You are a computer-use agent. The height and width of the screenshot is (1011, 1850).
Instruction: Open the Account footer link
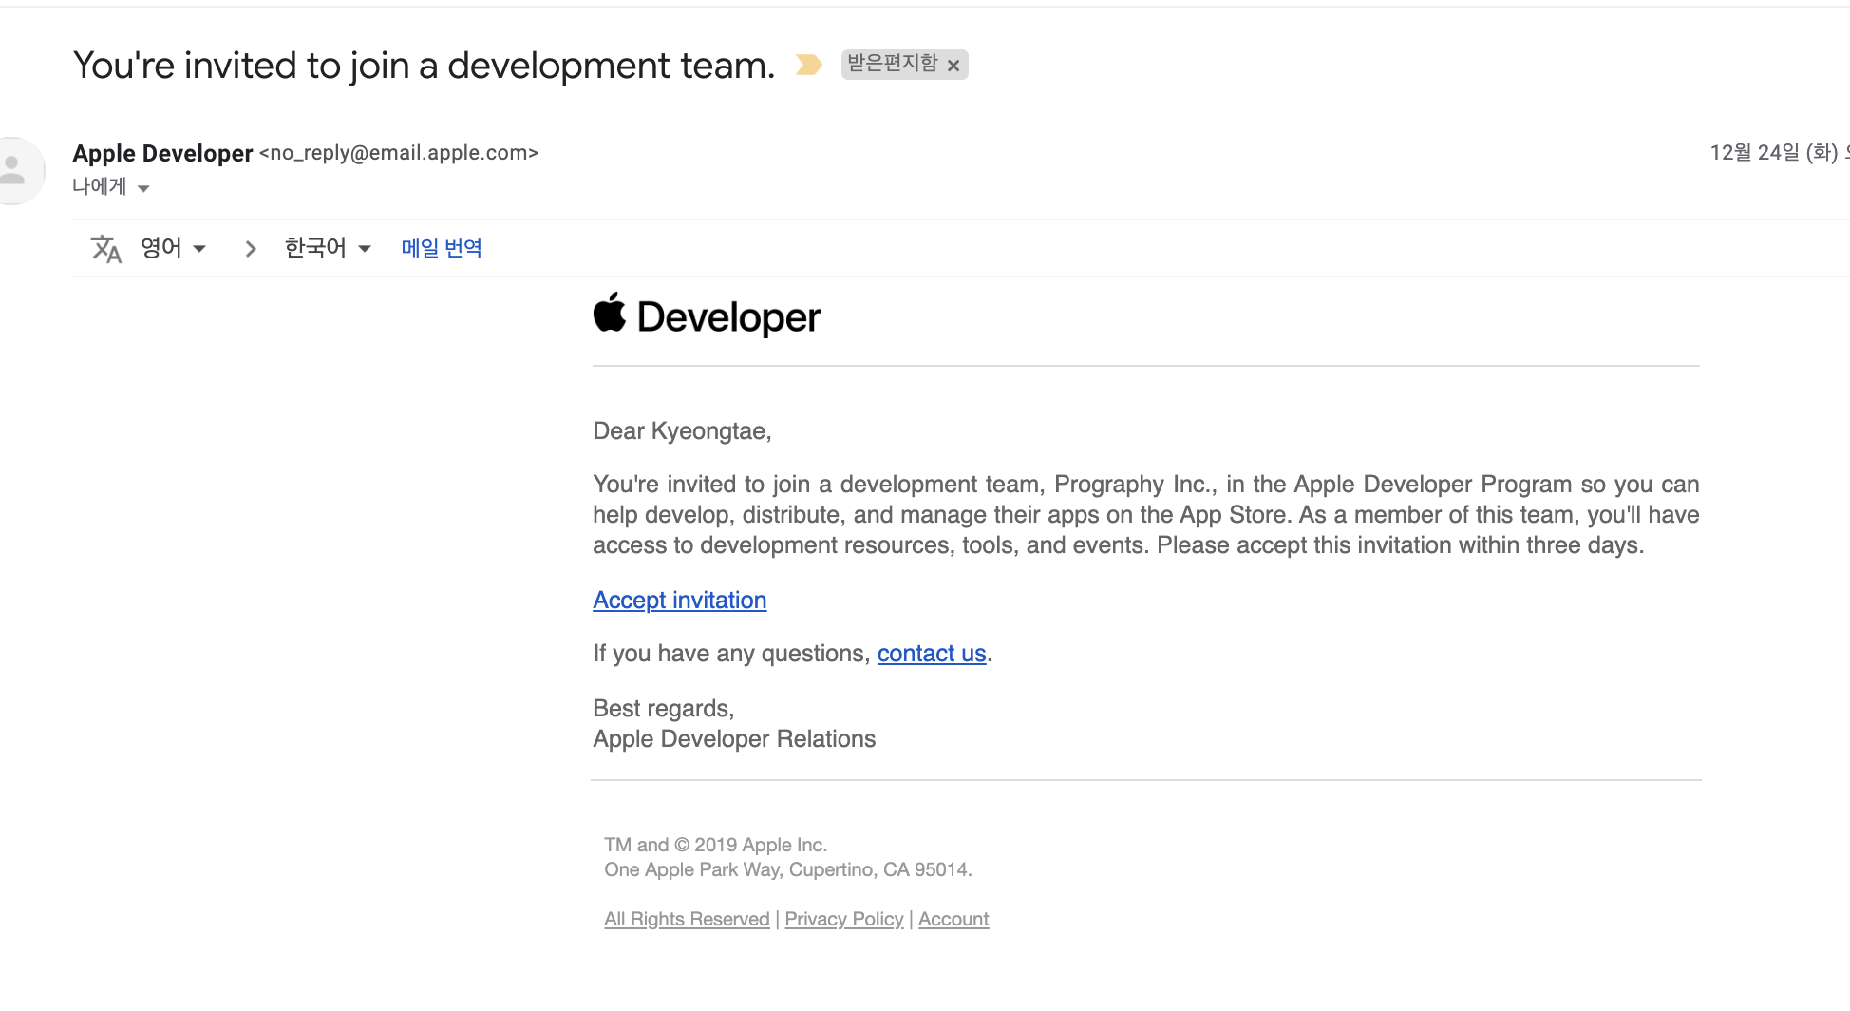click(953, 919)
